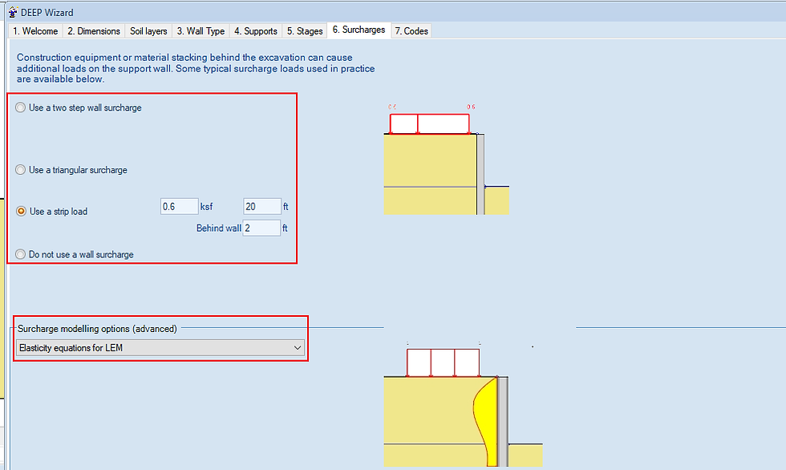This screenshot has width=786, height=470.
Task: Select the 6. Surcharges tab
Action: pyautogui.click(x=359, y=30)
